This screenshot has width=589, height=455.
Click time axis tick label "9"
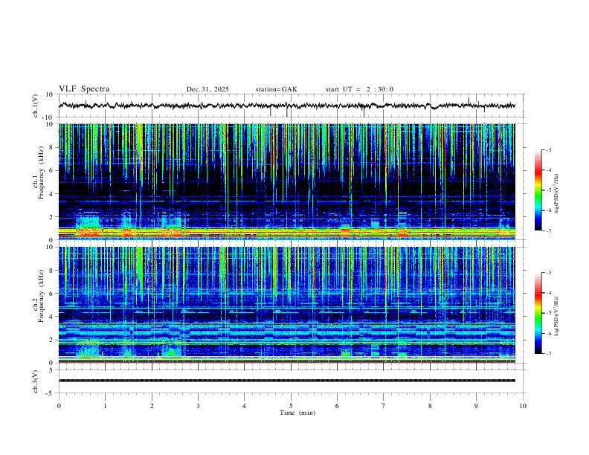(476, 406)
